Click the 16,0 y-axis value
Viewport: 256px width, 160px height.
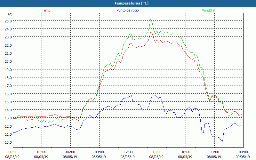coord(8,94)
